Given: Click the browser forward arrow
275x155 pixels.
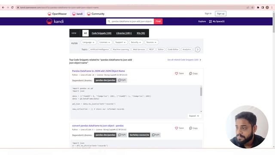Looking at the screenshot, I should pos(8,8).
